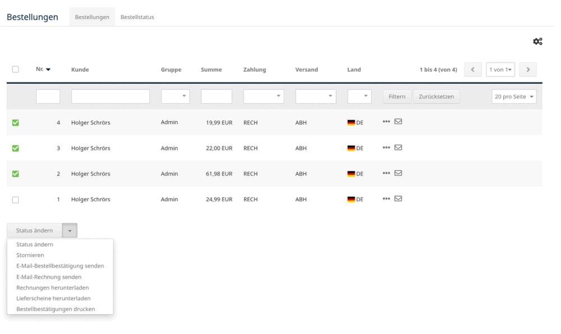
Task: Sort orders by Nr. column arrow
Action: 48,69
